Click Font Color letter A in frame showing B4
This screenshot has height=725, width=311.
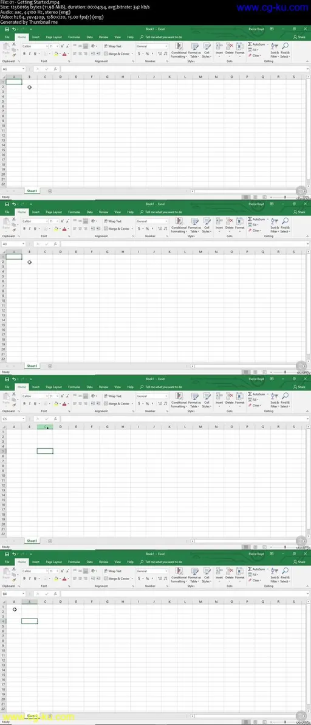pyautogui.click(x=64, y=578)
